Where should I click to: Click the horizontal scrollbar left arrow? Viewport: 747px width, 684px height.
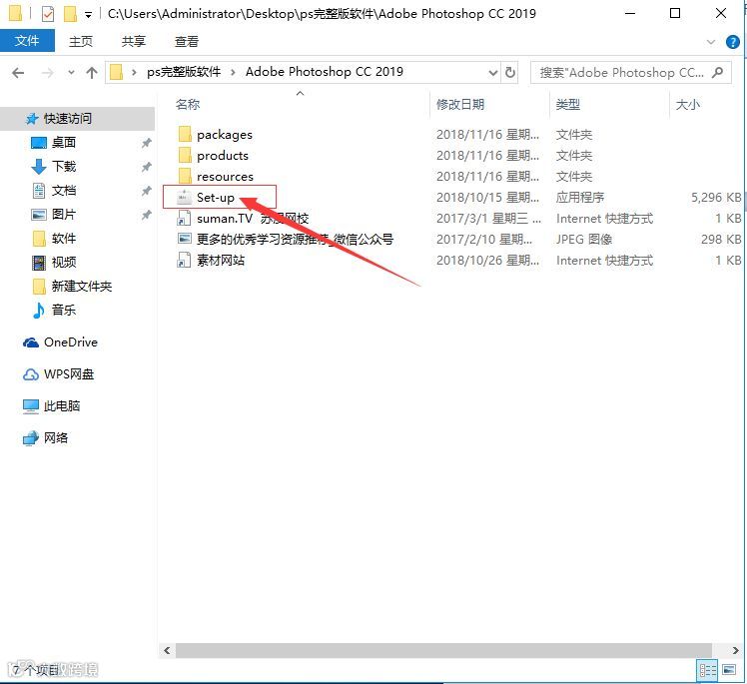167,651
